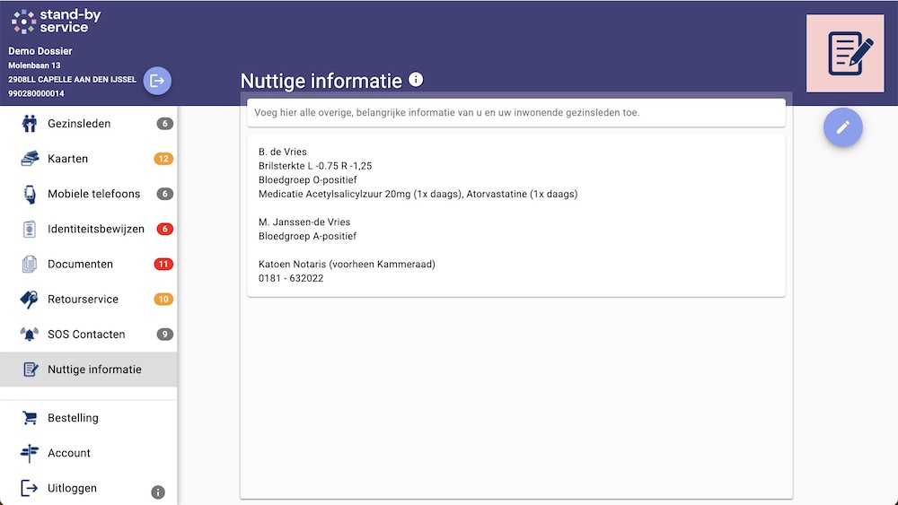This screenshot has height=505, width=898.
Task: Click the Uitloggen exit icon
Action: click(x=30, y=488)
